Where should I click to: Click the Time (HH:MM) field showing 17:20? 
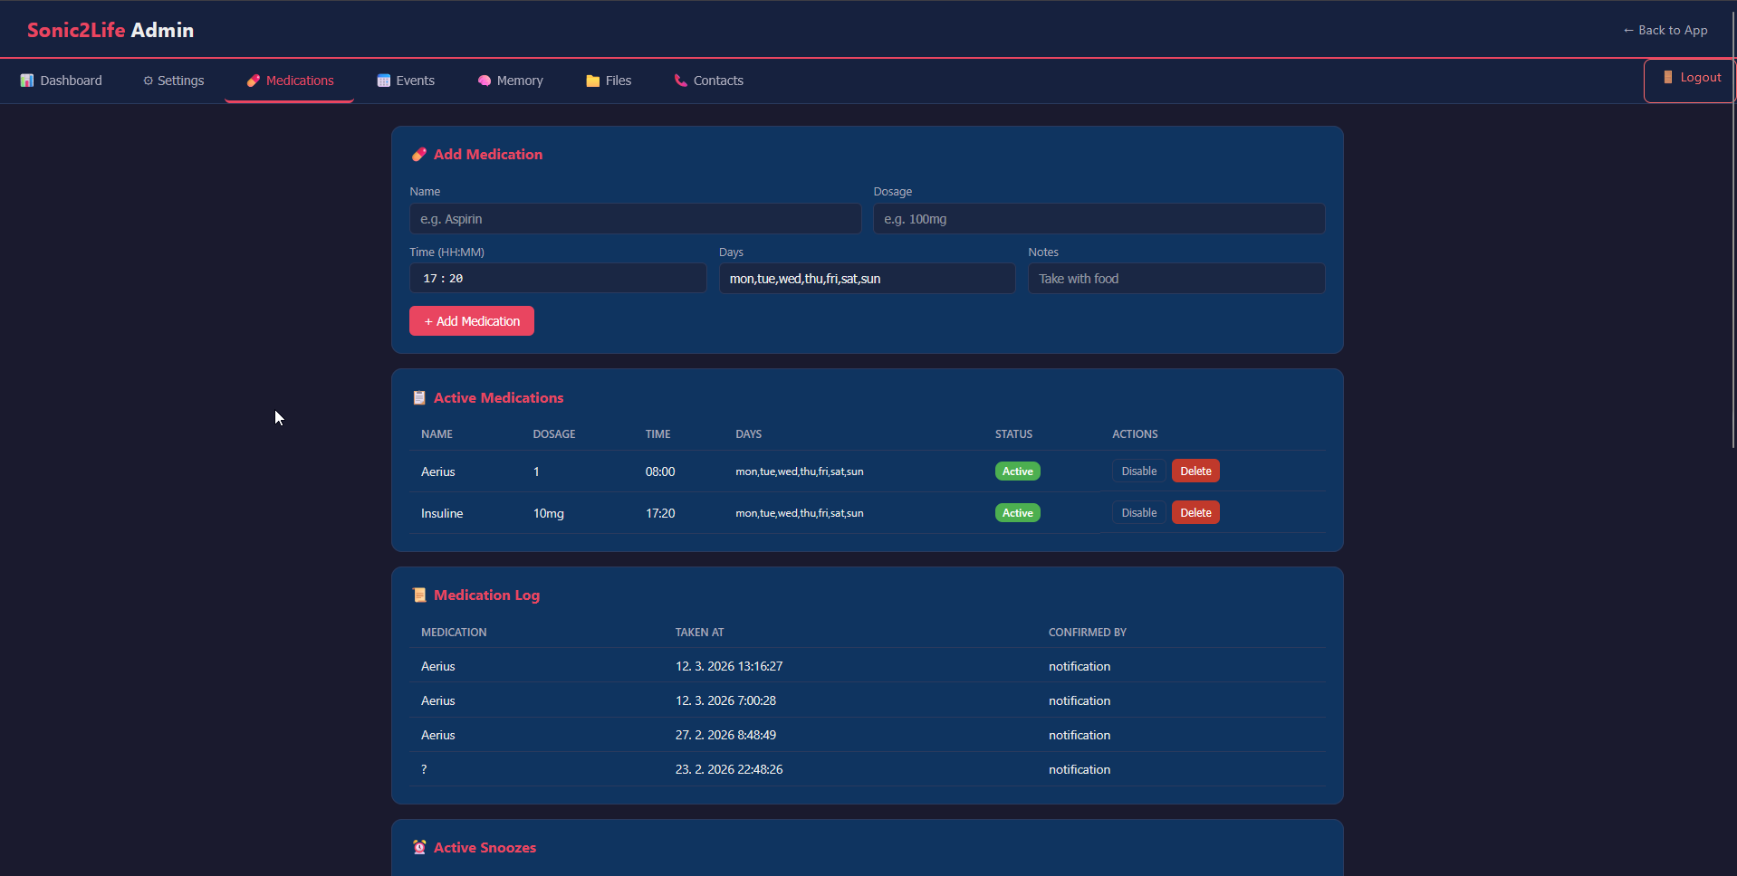pos(558,279)
